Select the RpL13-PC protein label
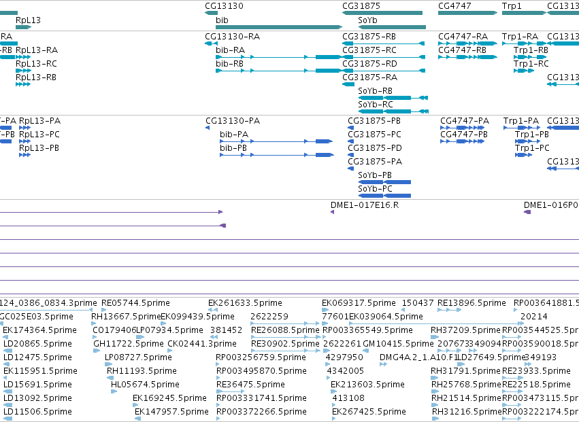This screenshot has width=579, height=422. [39, 135]
